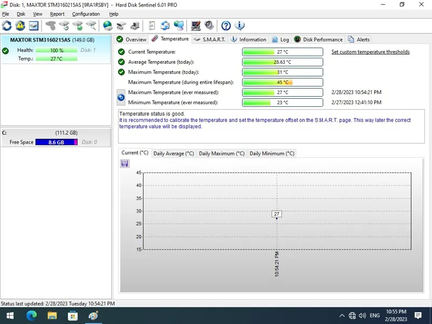This screenshot has height=324, width=432.
Task: Open the Windows Start menu
Action: coord(10,315)
